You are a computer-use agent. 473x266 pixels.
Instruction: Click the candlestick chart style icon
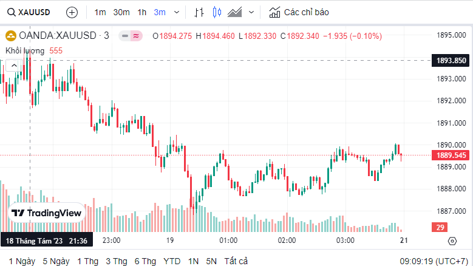(217, 12)
